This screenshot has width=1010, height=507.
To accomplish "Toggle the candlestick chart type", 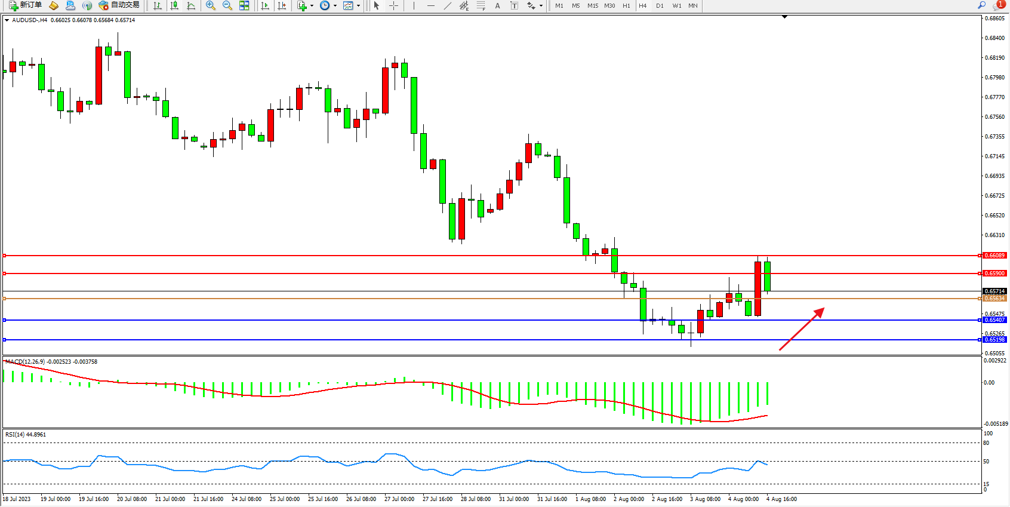I will pyautogui.click(x=174, y=5).
